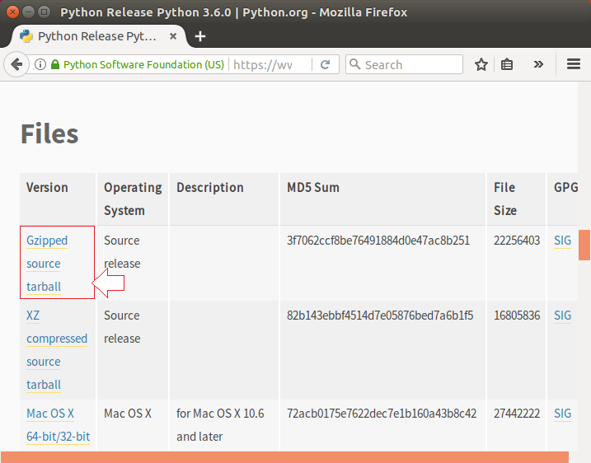
Task: Click the Files heading
Action: click(x=49, y=133)
